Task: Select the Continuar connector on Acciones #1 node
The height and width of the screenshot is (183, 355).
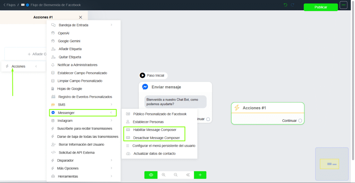Action: coord(300,121)
